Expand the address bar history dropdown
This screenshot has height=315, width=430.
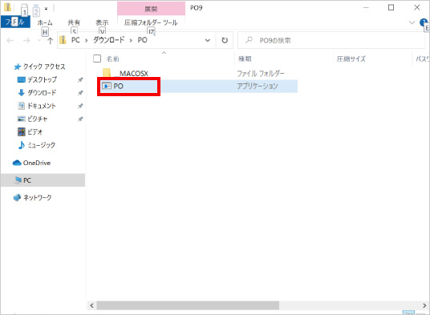(x=208, y=41)
